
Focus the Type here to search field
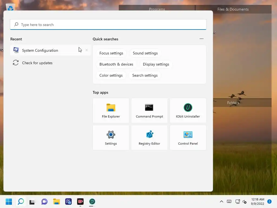(x=108, y=25)
